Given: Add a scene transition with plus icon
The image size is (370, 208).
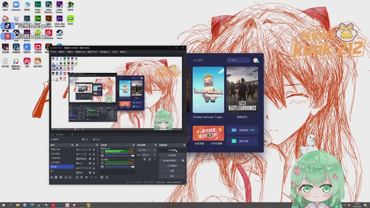Looking at the screenshot, I should tap(145, 159).
